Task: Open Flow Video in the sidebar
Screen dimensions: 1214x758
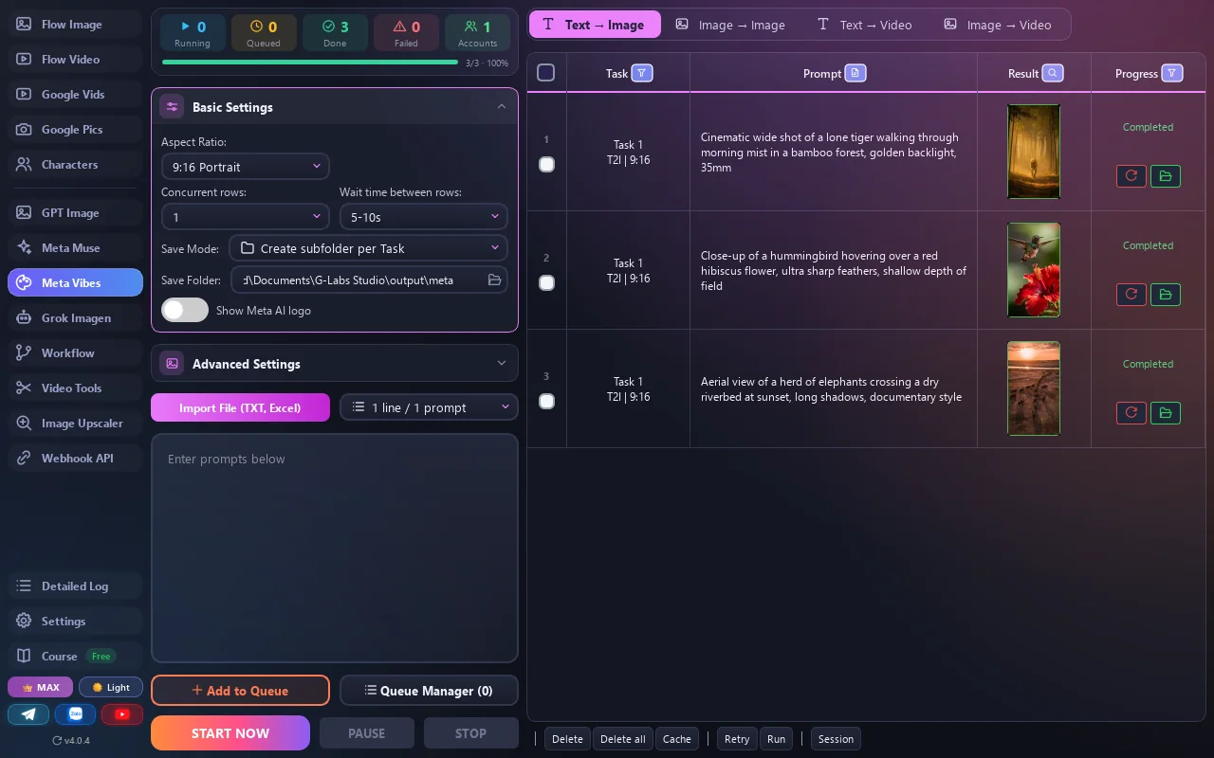Action: click(x=76, y=59)
